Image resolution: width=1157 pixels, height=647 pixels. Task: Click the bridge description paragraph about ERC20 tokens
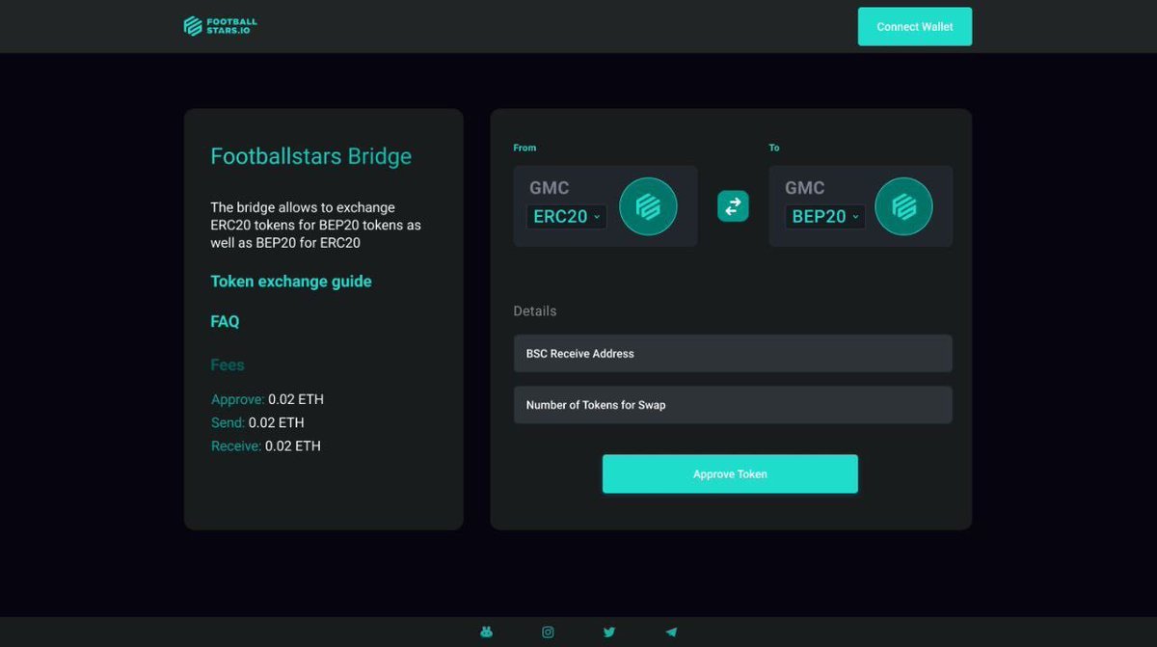(x=316, y=225)
